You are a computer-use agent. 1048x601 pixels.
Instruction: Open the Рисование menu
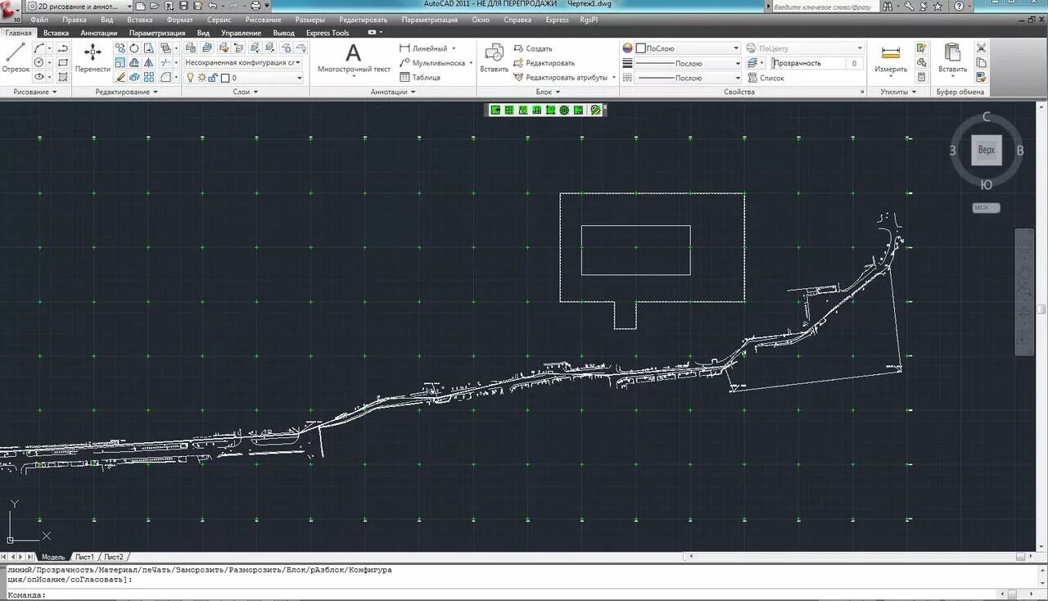tap(262, 20)
